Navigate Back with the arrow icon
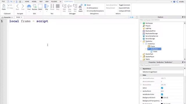Screen dimensions: 186x104 point(17,6)
